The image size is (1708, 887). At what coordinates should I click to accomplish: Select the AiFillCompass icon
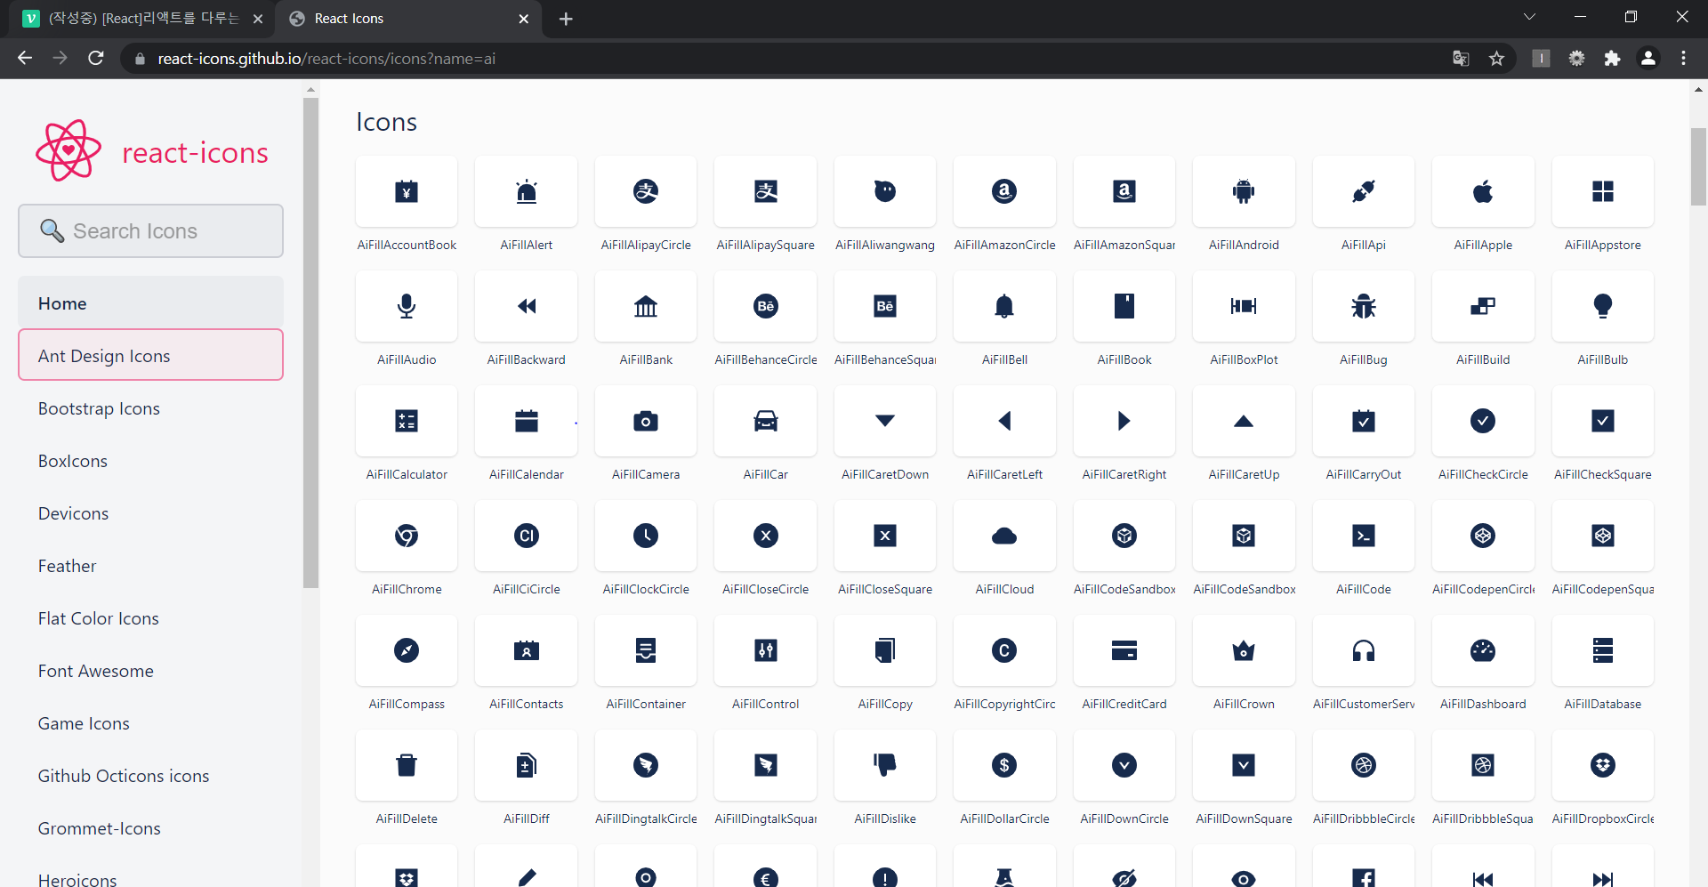(407, 650)
